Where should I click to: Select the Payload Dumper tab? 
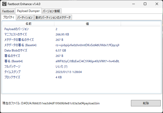[x=28, y=11]
